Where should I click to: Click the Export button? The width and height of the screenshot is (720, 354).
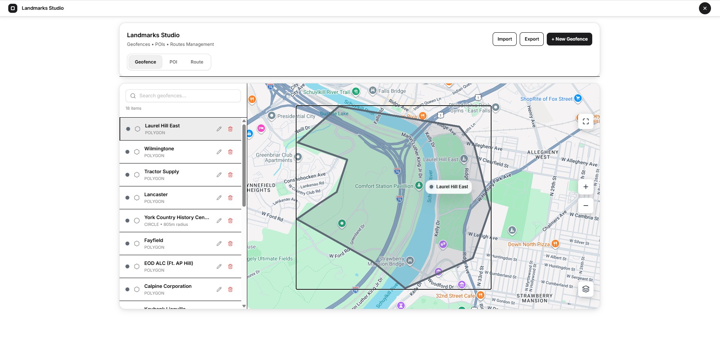click(x=532, y=39)
